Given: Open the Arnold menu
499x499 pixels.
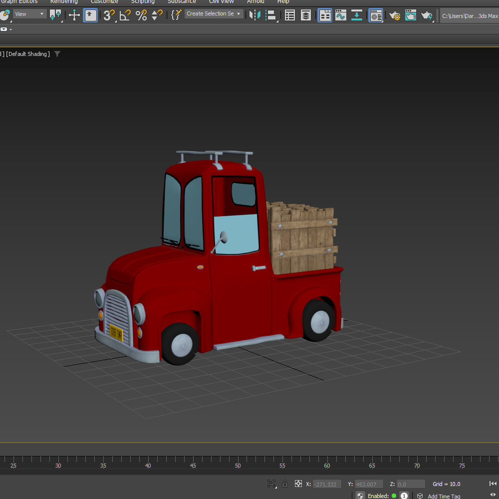Looking at the screenshot, I should [255, 1].
